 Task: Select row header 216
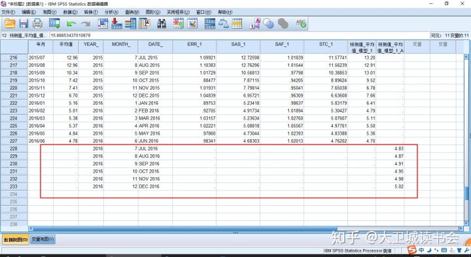coord(14,58)
